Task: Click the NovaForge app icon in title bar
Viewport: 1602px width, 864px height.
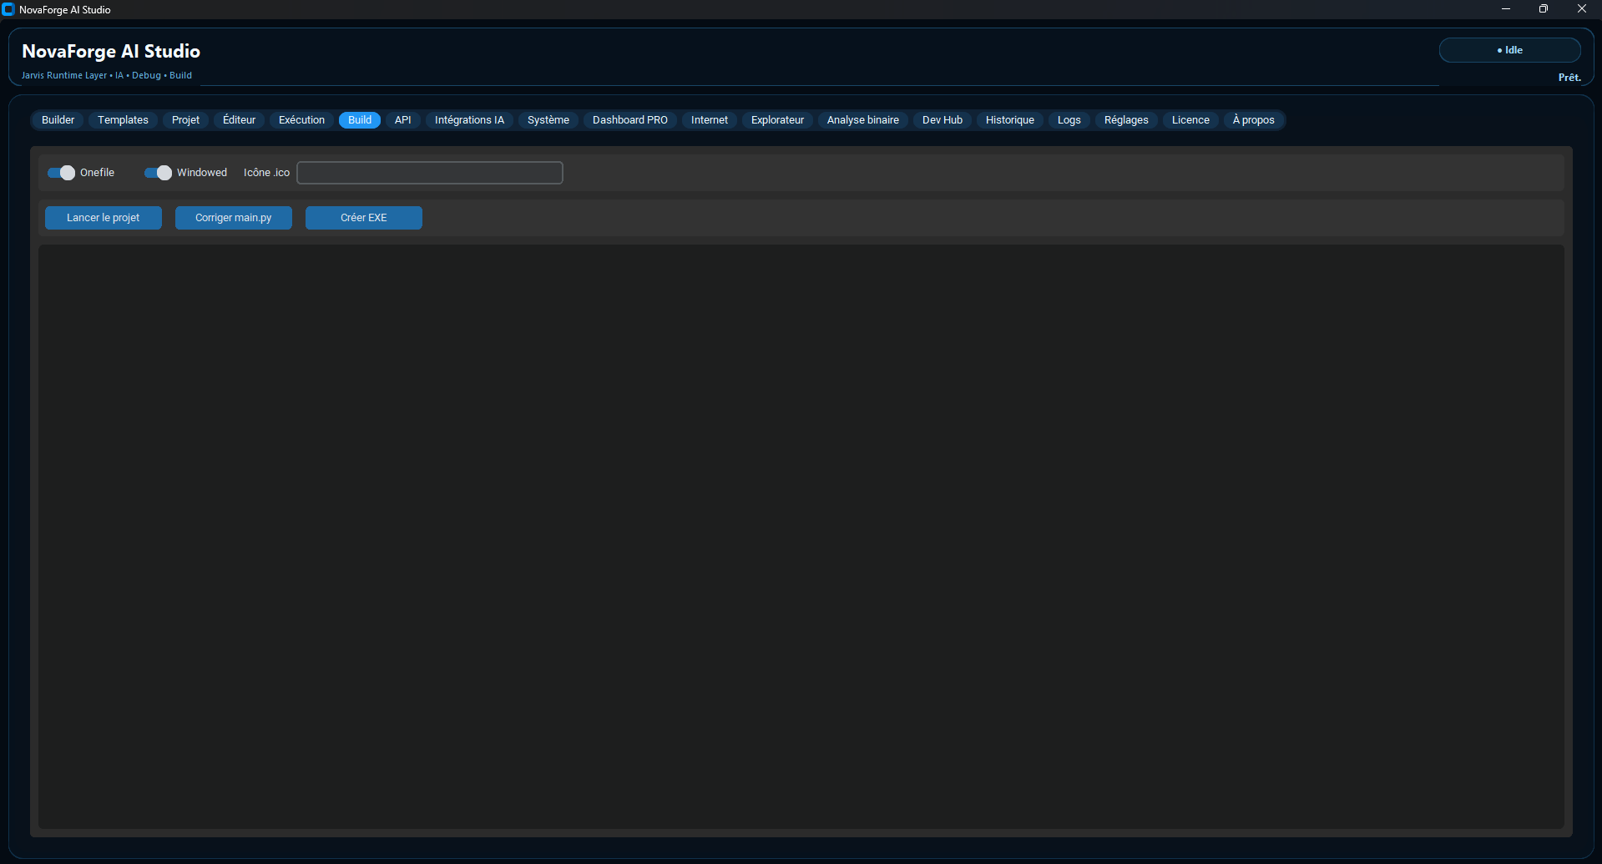Action: 8,9
